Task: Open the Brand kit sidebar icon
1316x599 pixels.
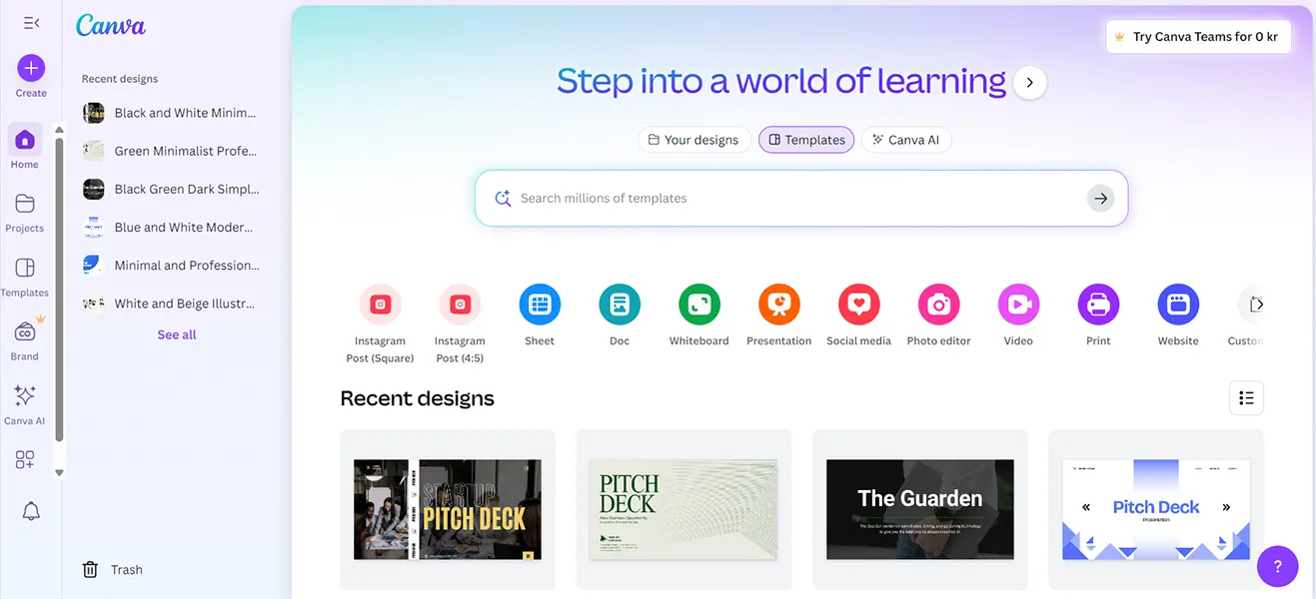Action: point(25,332)
